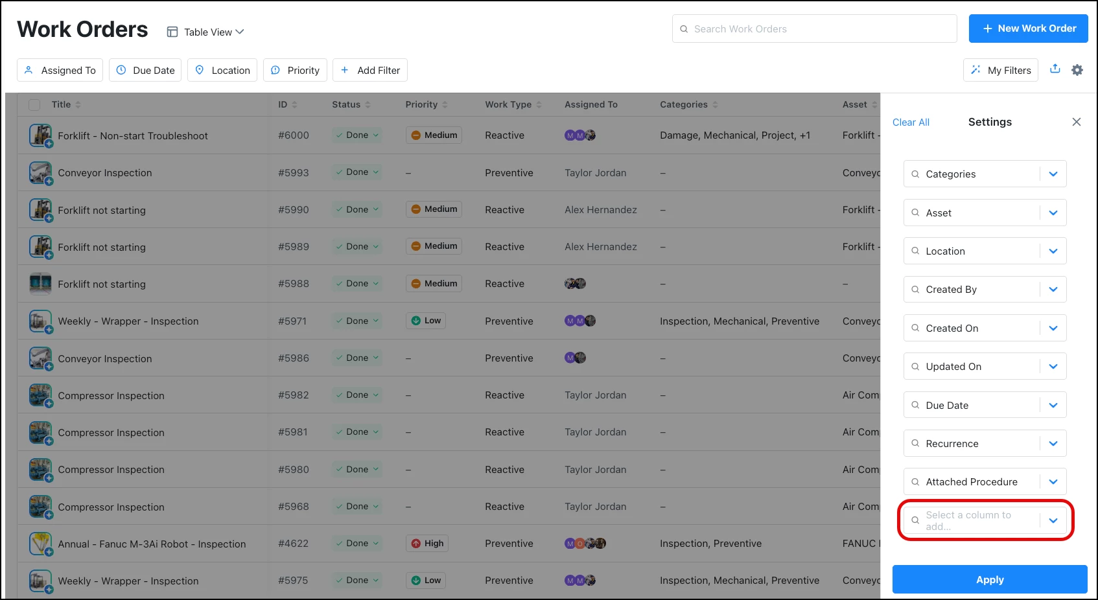Click 'Taylor Jordan' in row #5981
1098x600 pixels.
pos(596,432)
